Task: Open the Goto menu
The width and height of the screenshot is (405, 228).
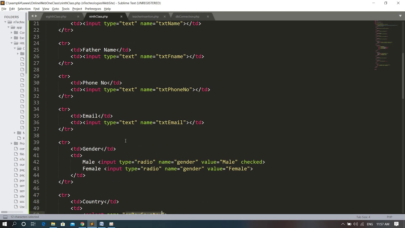Action: (55, 9)
